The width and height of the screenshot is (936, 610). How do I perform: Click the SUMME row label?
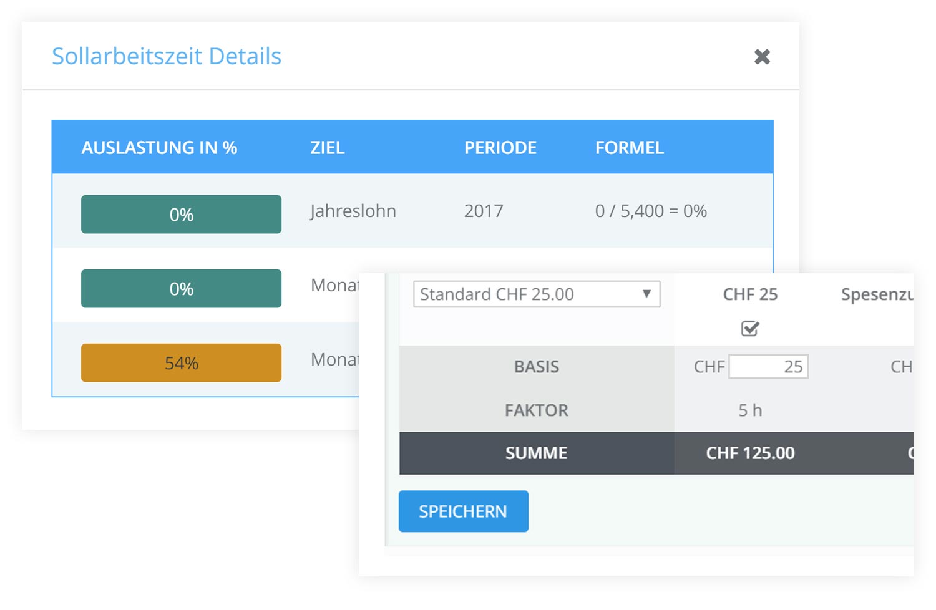pos(536,453)
